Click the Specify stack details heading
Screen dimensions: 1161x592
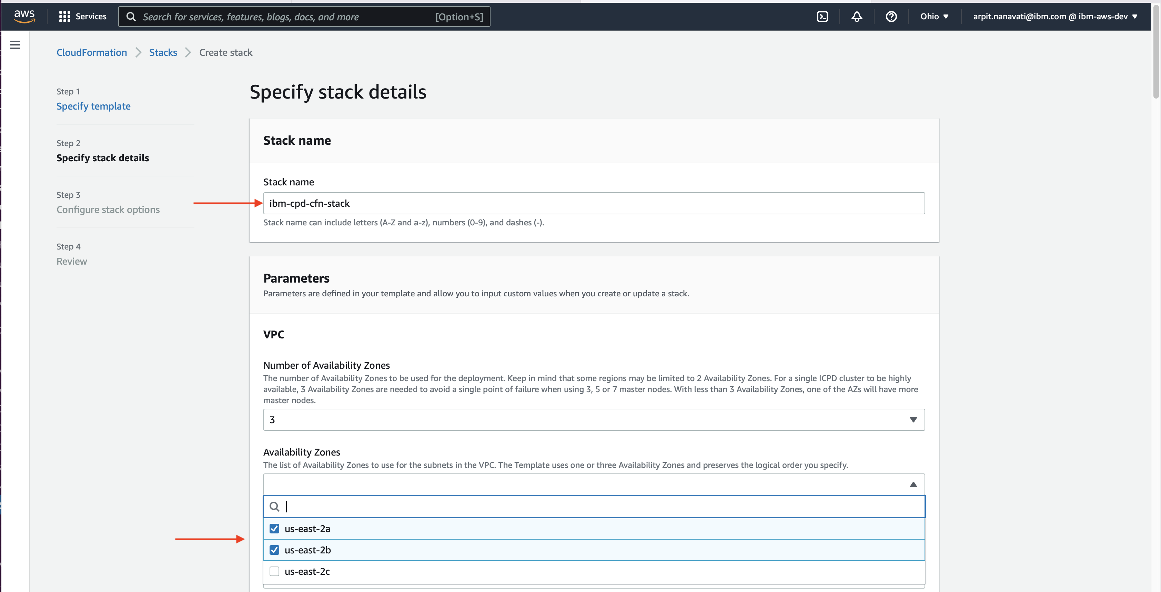pyautogui.click(x=337, y=92)
